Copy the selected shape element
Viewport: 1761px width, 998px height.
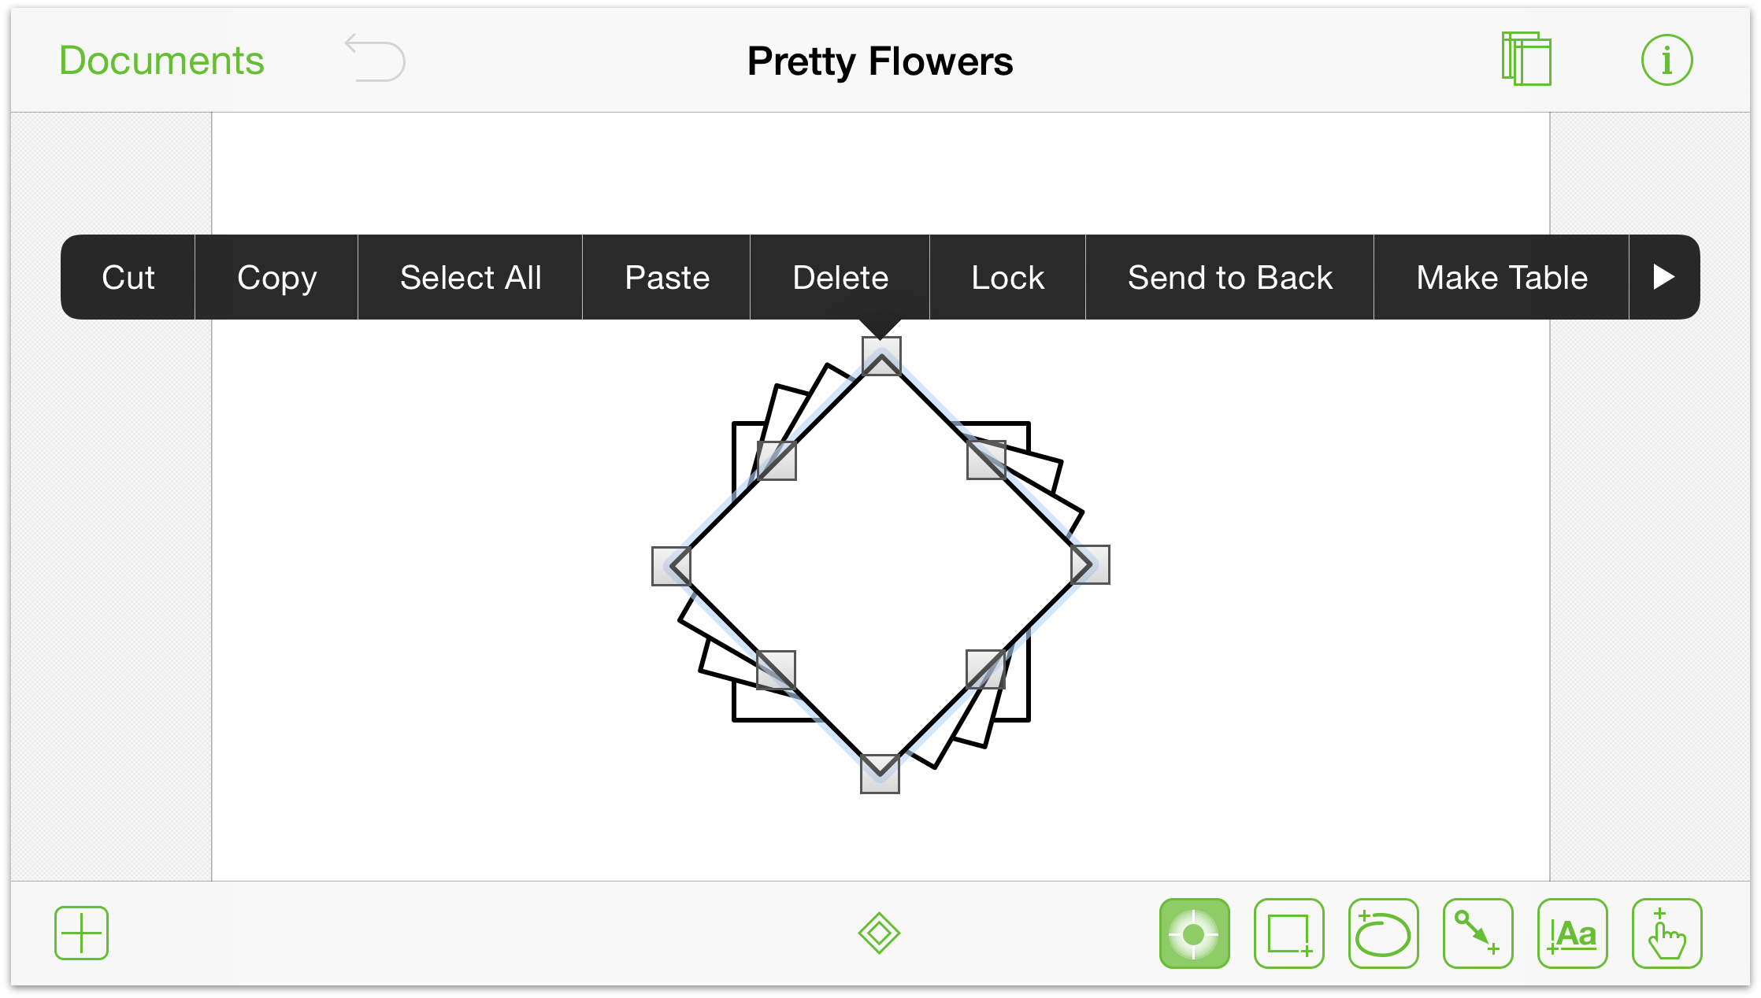click(x=277, y=278)
